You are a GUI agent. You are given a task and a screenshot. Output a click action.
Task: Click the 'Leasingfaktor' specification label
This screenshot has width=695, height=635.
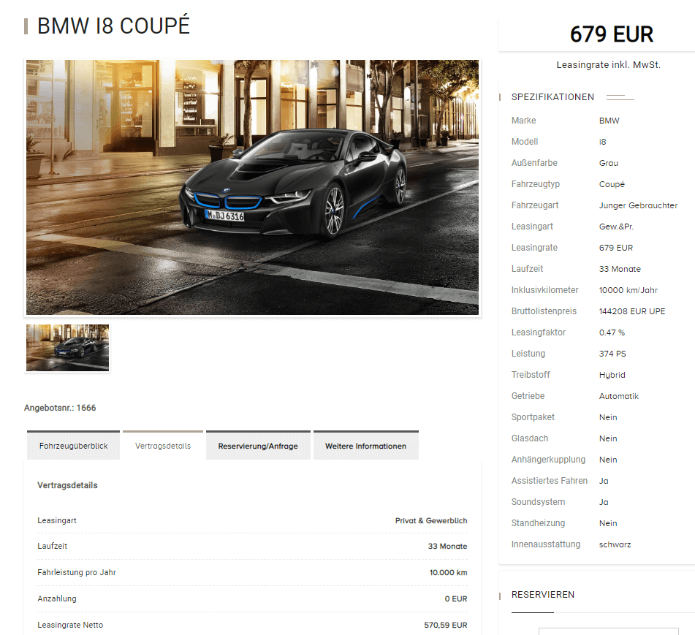[x=538, y=332]
